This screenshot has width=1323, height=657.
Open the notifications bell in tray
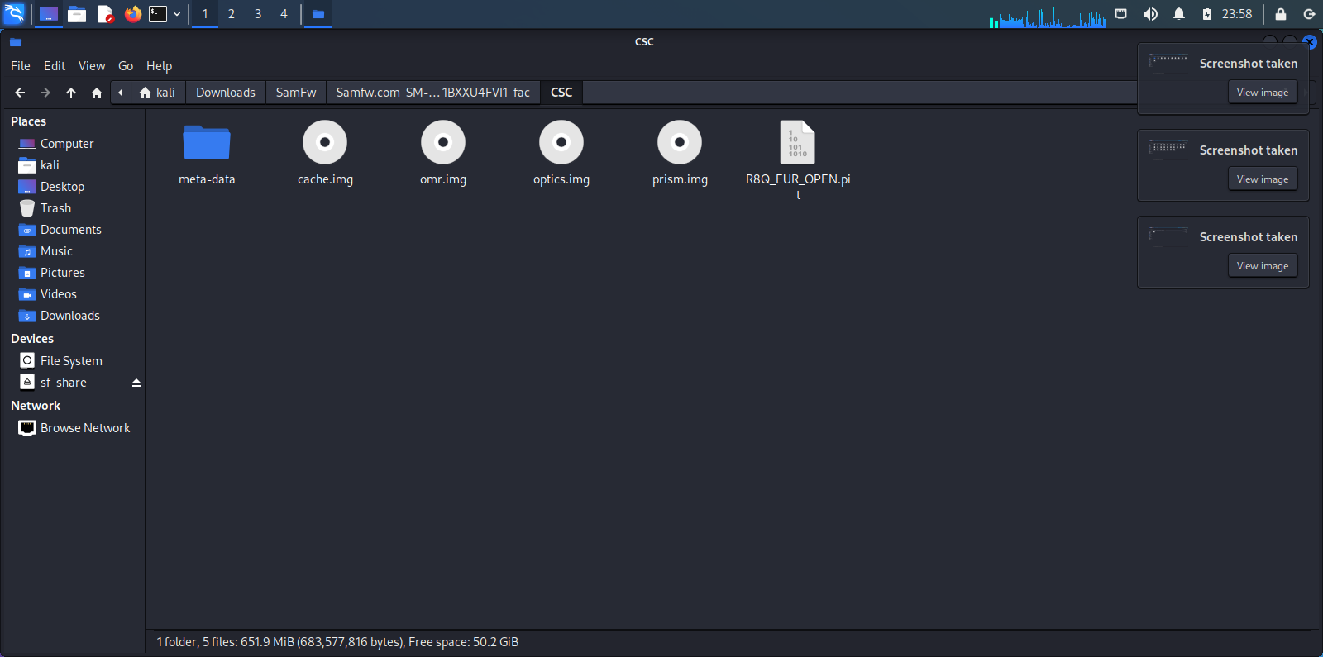tap(1179, 14)
